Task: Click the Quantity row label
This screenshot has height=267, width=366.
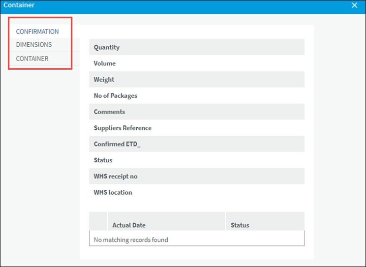Action: [x=106, y=47]
